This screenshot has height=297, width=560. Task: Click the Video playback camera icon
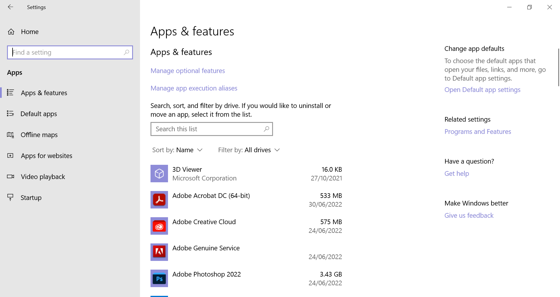click(10, 176)
